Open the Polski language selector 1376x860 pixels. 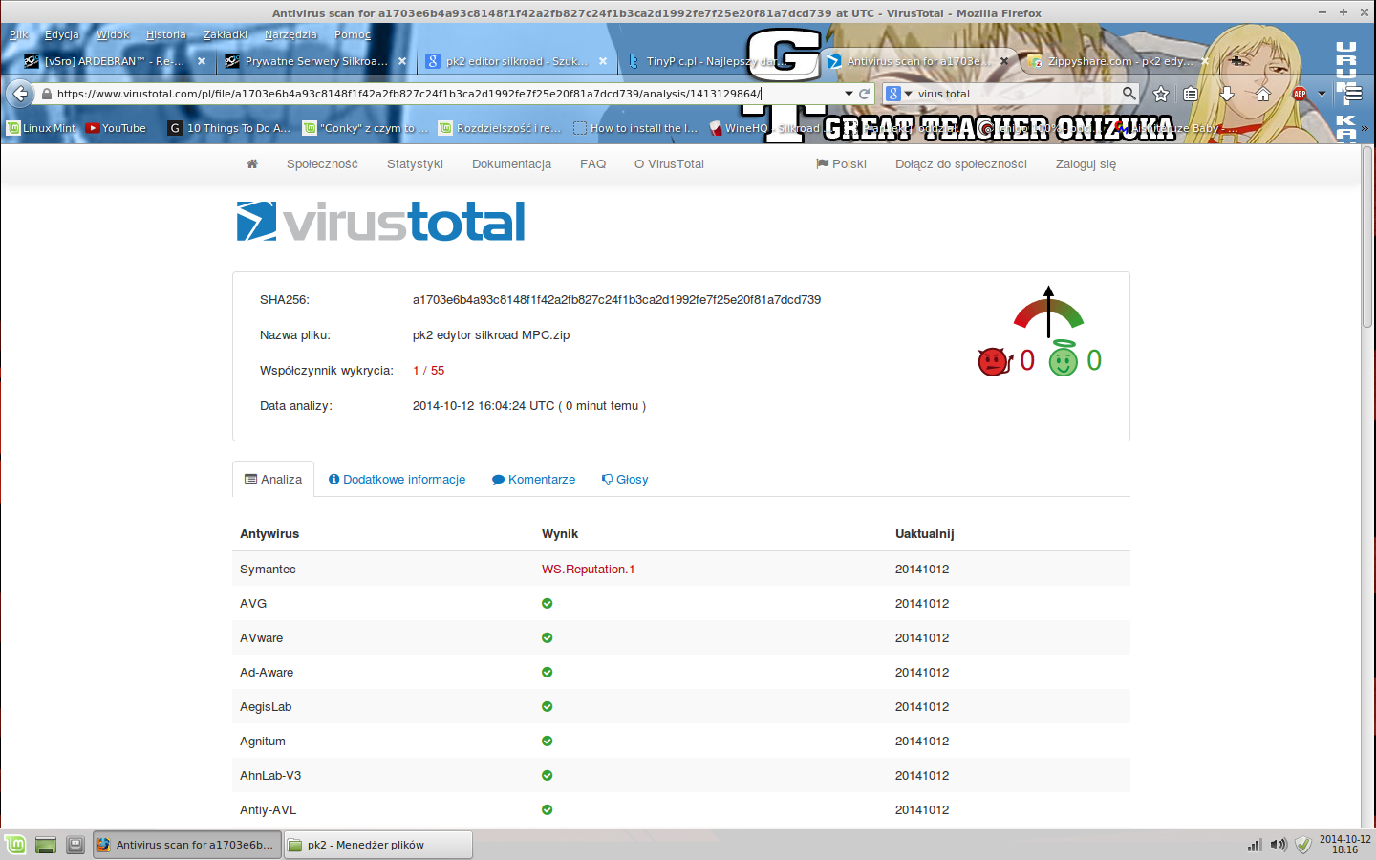841,164
